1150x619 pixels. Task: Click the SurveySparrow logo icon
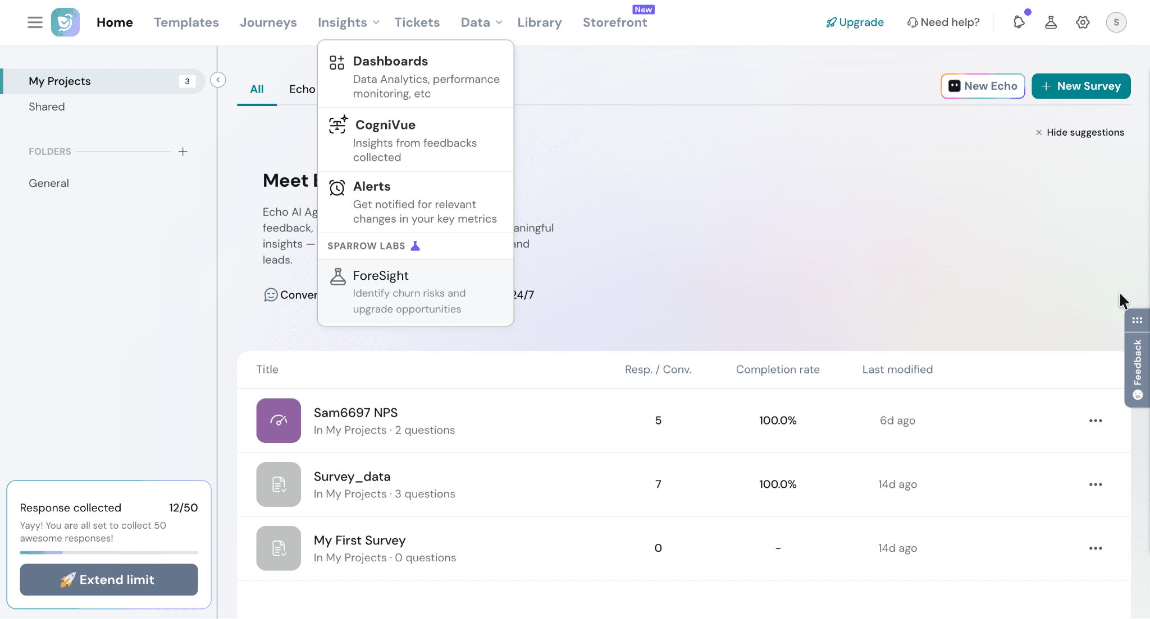click(65, 22)
